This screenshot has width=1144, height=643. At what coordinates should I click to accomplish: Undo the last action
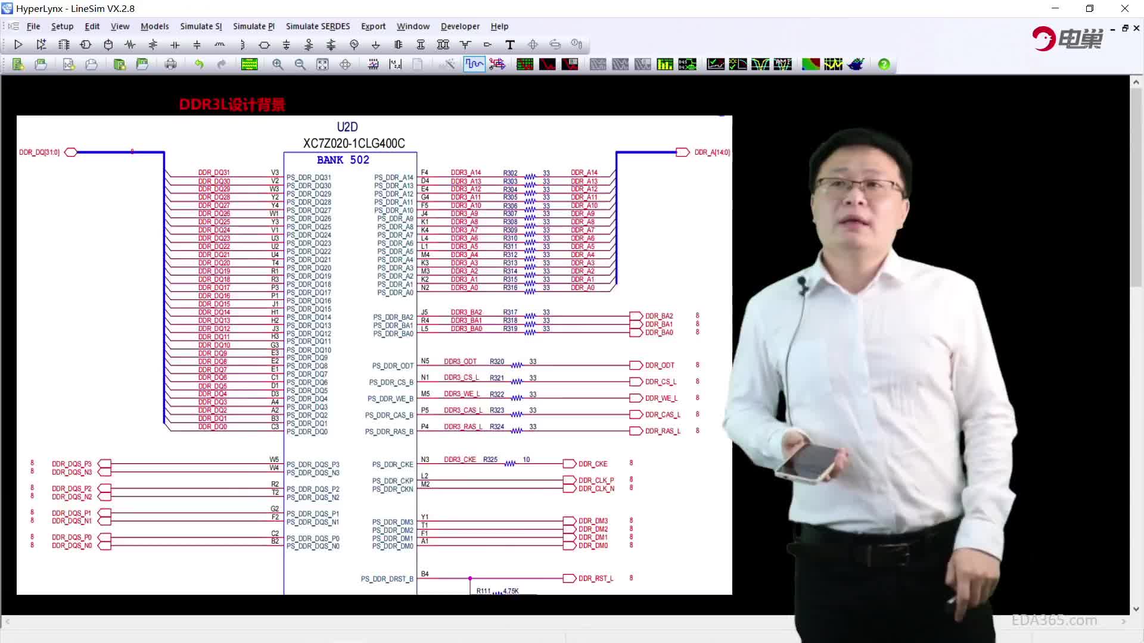coord(199,64)
